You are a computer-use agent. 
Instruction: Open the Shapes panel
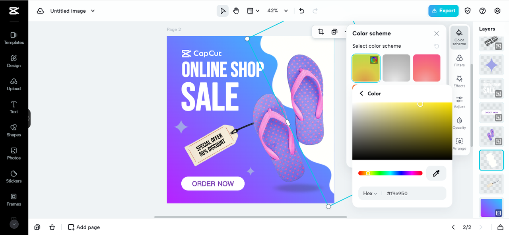(x=14, y=130)
